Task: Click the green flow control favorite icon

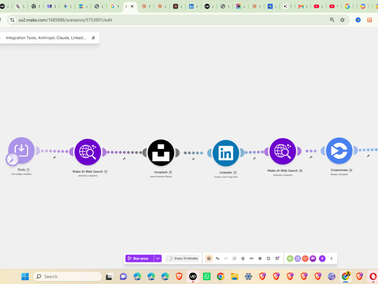Action: [x=290, y=258]
